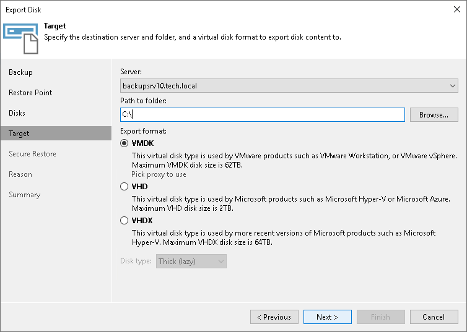467x332 pixels.
Task: Click the Export Disk wizard header icon
Action: pyautogui.click(x=20, y=38)
